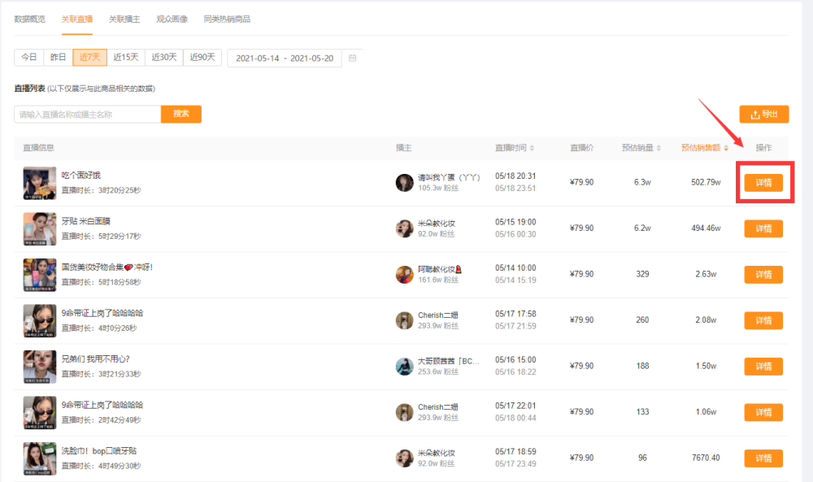813x482 pixels.
Task: Select the 近30天 time range
Action: click(164, 57)
